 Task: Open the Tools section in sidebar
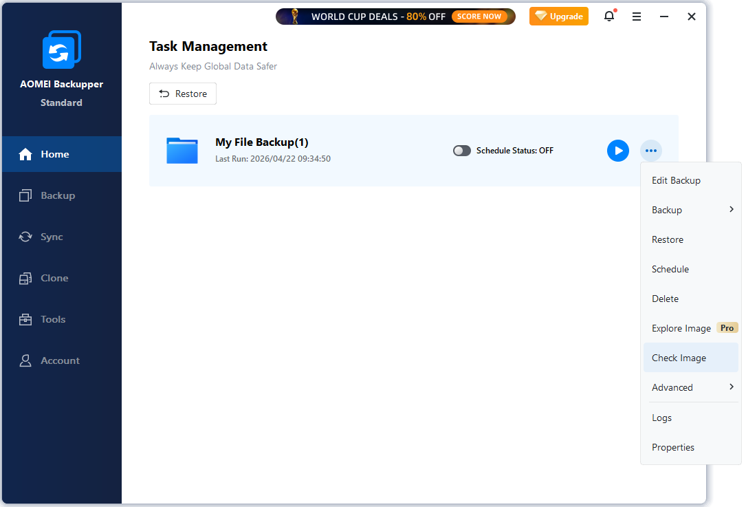[x=62, y=319]
